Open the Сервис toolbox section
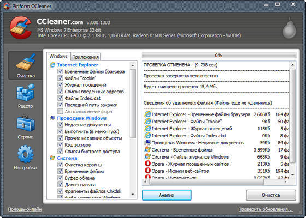306x218 pixels. coord(25,127)
